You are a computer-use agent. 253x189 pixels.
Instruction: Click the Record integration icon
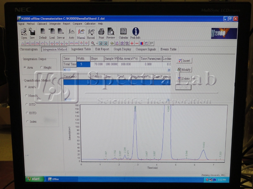[x=91, y=32]
